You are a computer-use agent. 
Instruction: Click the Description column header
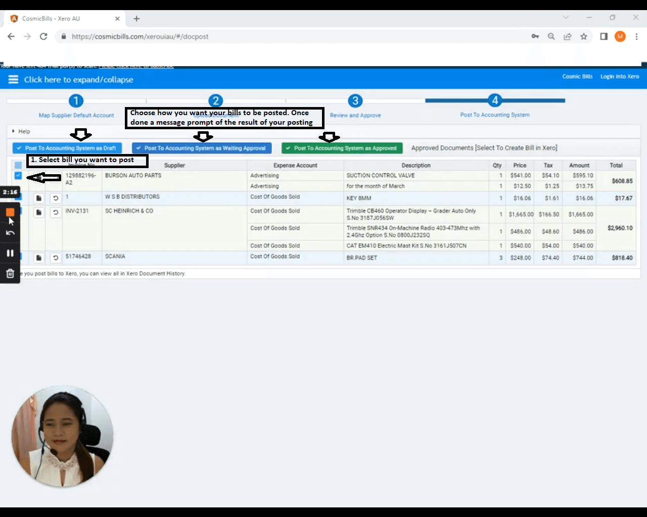tap(416, 165)
